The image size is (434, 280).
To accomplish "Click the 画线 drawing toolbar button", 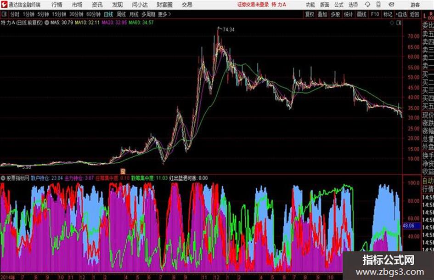I will point(361,14).
